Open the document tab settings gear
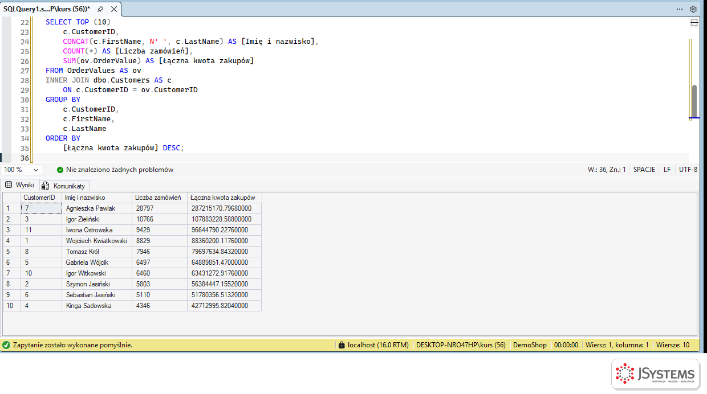 coord(693,9)
